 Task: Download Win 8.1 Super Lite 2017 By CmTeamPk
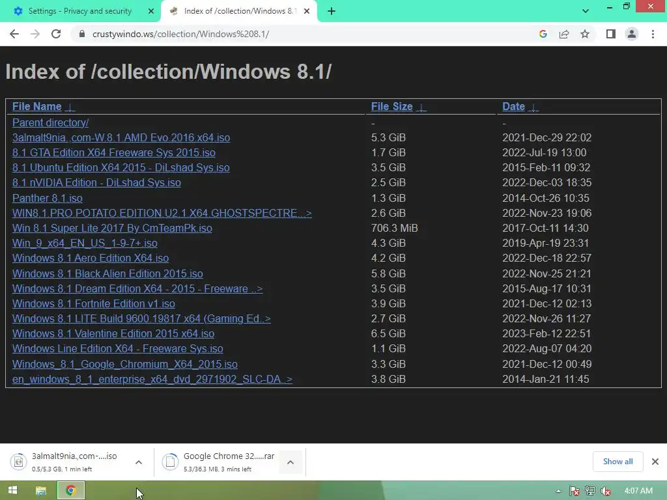coord(112,229)
